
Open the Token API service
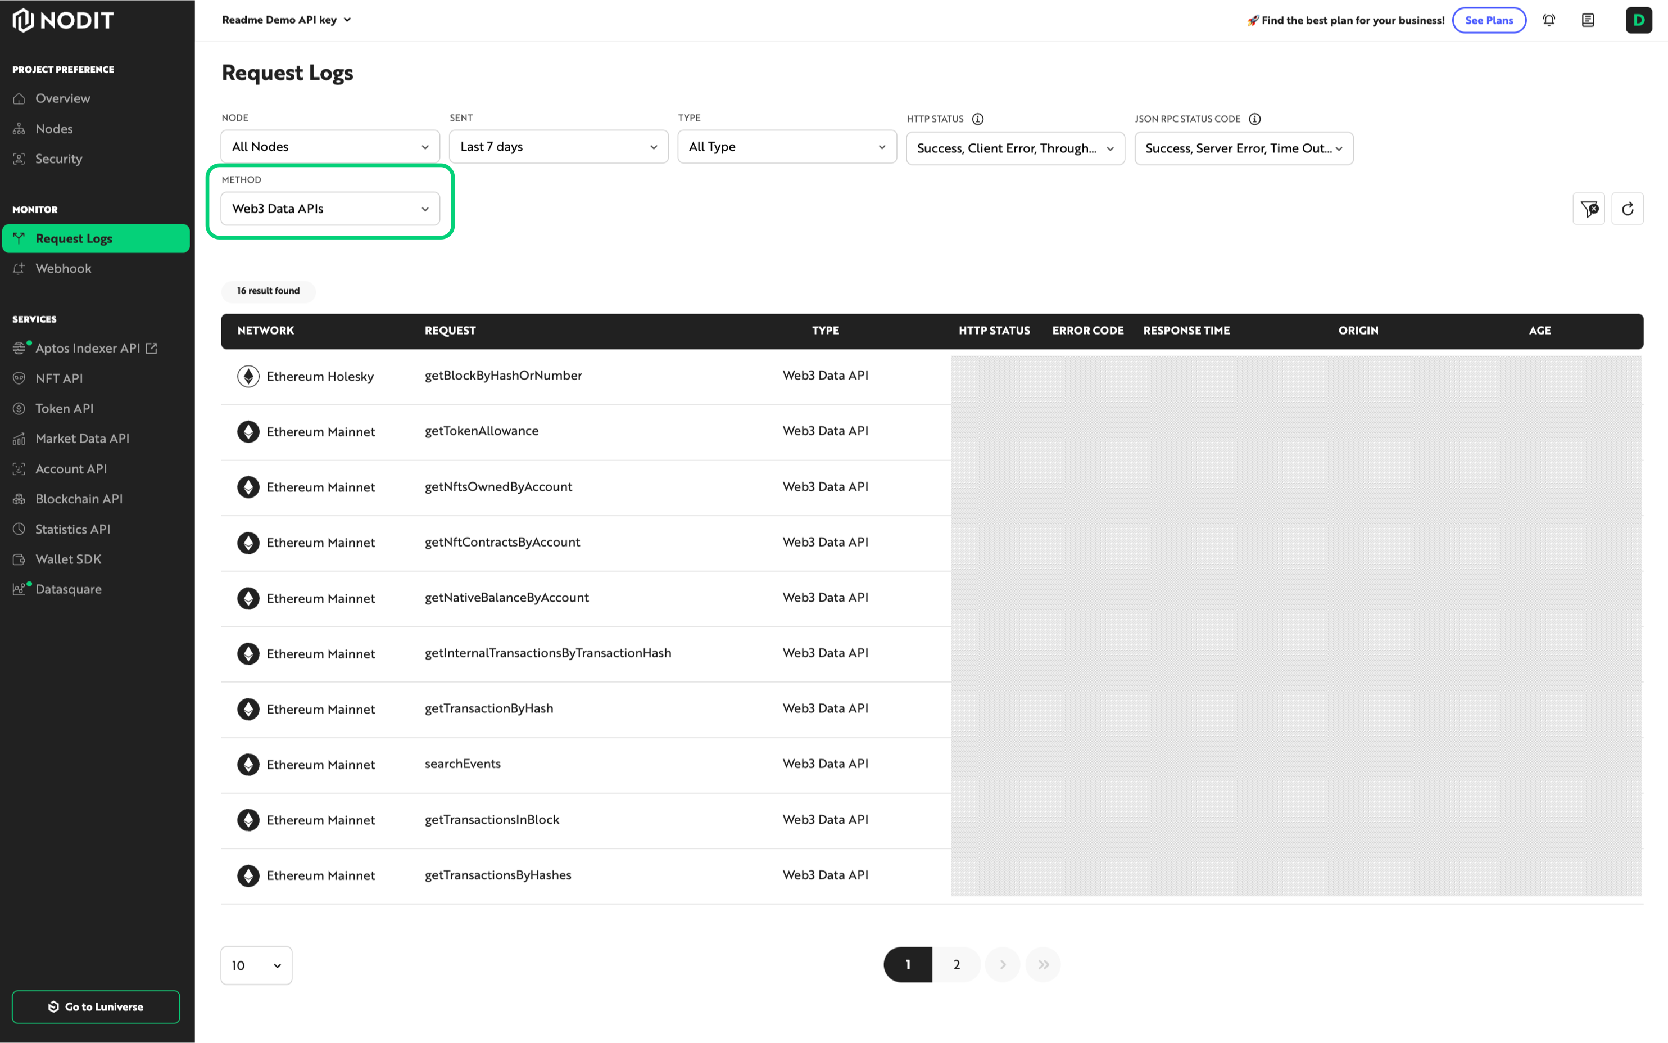64,408
